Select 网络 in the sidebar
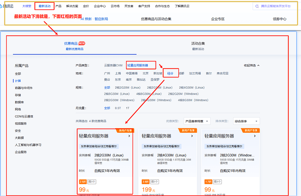Screen dimensions: 301x196 click(x=18, y=109)
